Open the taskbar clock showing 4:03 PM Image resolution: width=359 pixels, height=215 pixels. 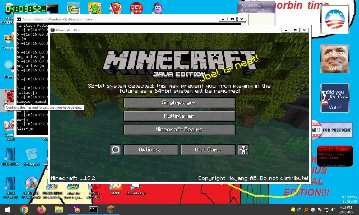346,210
